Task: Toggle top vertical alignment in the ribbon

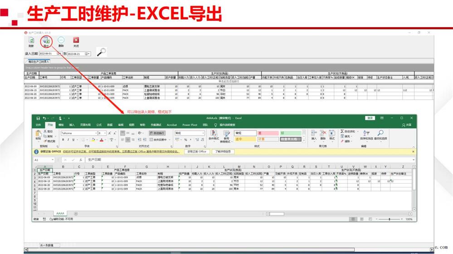Action: (x=122, y=133)
